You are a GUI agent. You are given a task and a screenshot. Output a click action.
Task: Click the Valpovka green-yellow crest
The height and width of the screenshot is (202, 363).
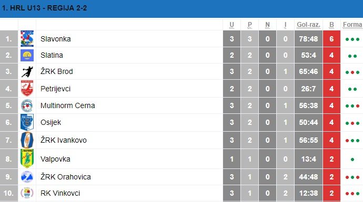[27, 158]
